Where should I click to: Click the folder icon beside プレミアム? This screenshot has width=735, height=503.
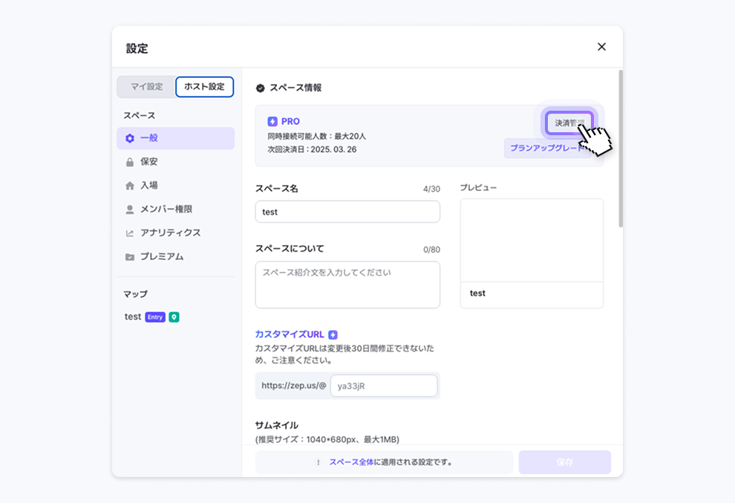click(x=130, y=257)
